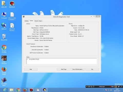Click the Direct3D Acceleration Enabled value
Image resolution: width=123 pixels, height=92 pixels.
coord(46,50)
